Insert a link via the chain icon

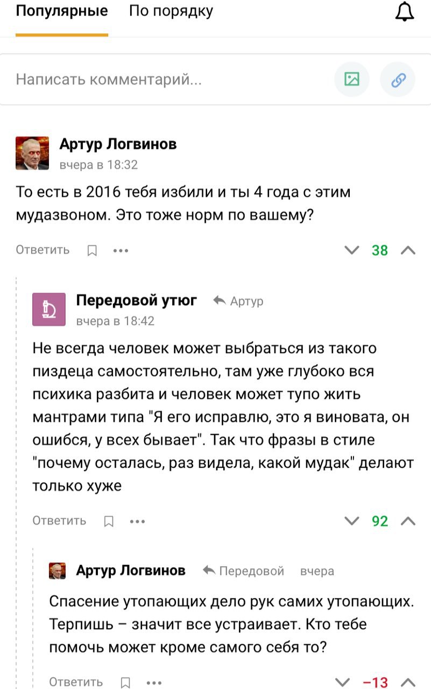click(398, 80)
